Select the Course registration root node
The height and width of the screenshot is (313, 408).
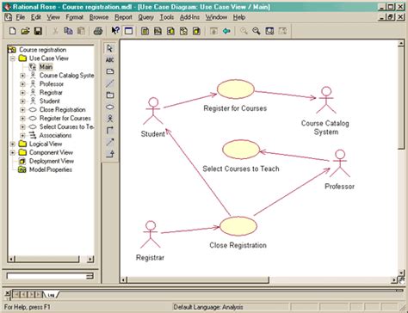tap(42, 50)
